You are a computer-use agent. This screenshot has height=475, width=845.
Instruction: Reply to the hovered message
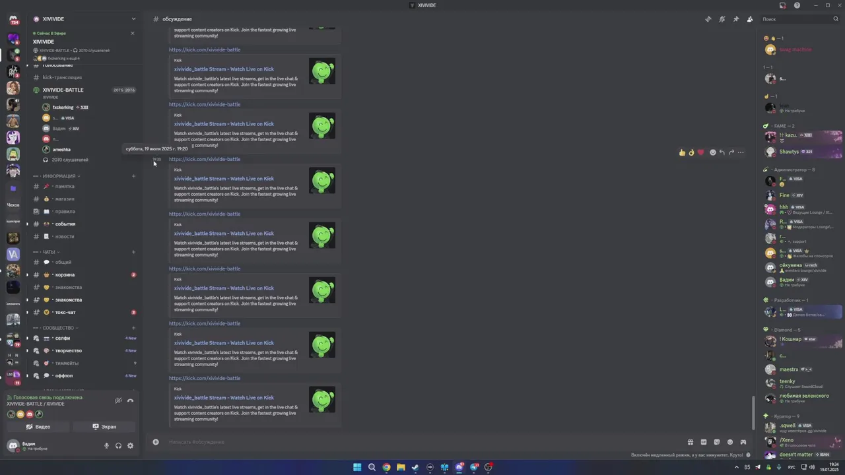[x=722, y=152]
